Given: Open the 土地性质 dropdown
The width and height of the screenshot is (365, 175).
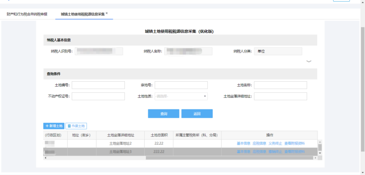Looking at the screenshot, I should click(x=181, y=96).
